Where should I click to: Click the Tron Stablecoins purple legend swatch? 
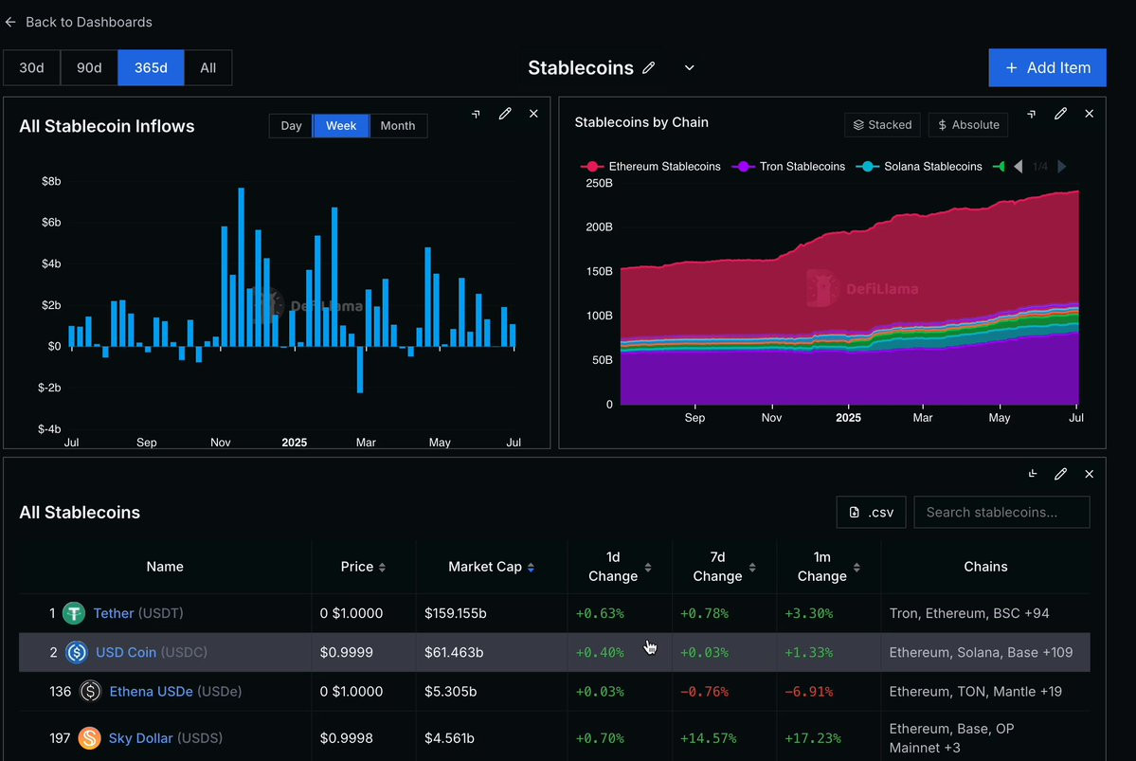click(744, 167)
